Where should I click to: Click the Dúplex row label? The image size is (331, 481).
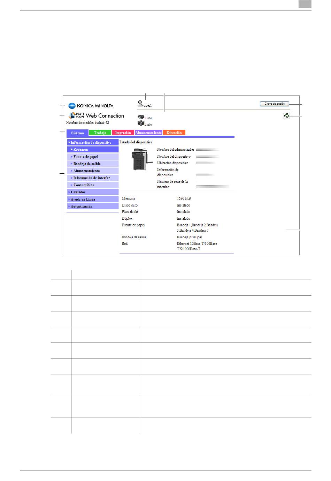coord(127,218)
